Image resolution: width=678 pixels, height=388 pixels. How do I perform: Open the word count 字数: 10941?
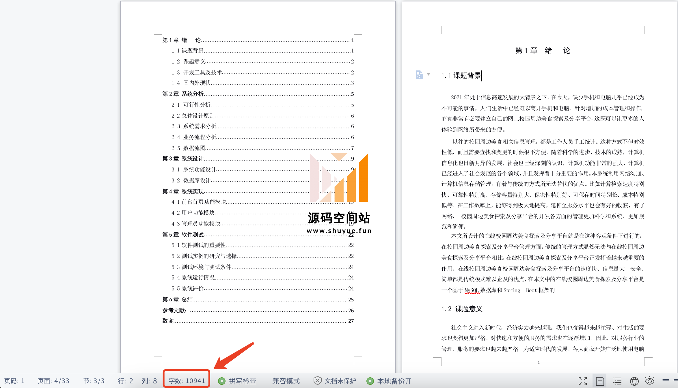tap(187, 381)
